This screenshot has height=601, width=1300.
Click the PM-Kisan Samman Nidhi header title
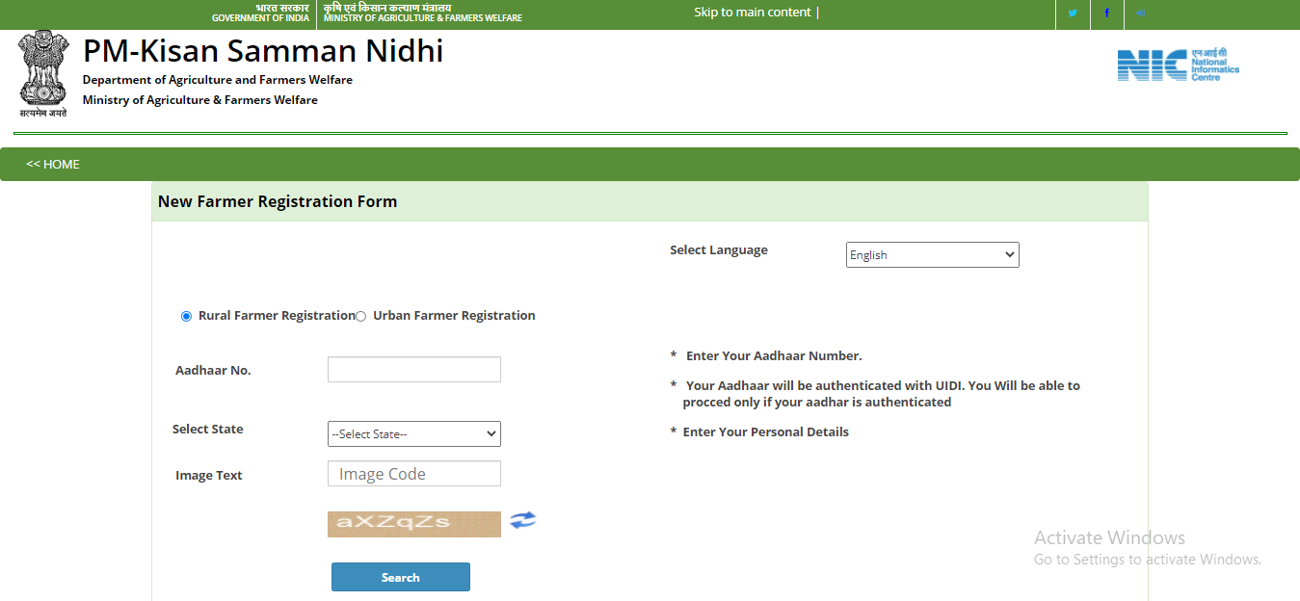coord(262,51)
